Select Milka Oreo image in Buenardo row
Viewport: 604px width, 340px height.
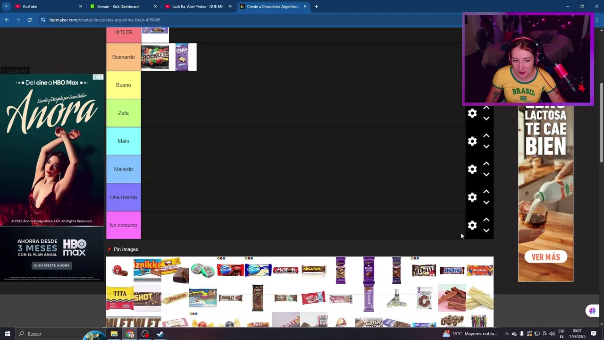coord(182,57)
